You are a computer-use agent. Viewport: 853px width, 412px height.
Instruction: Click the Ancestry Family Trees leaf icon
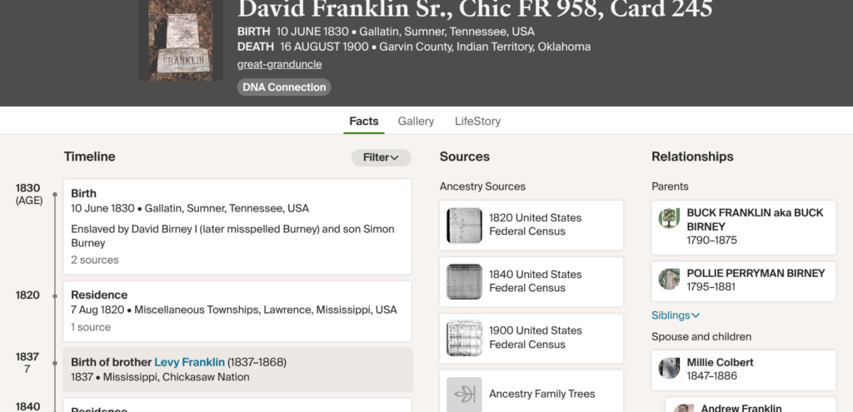coord(464,394)
